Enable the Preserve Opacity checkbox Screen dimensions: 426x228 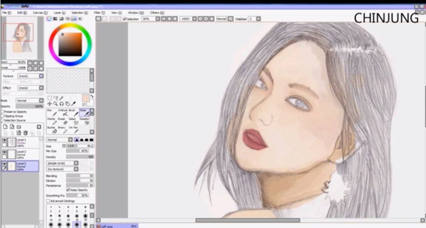point(2,111)
